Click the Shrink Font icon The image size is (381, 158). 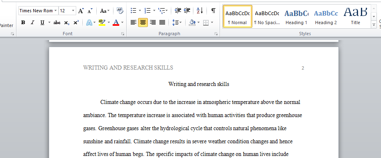(90, 11)
